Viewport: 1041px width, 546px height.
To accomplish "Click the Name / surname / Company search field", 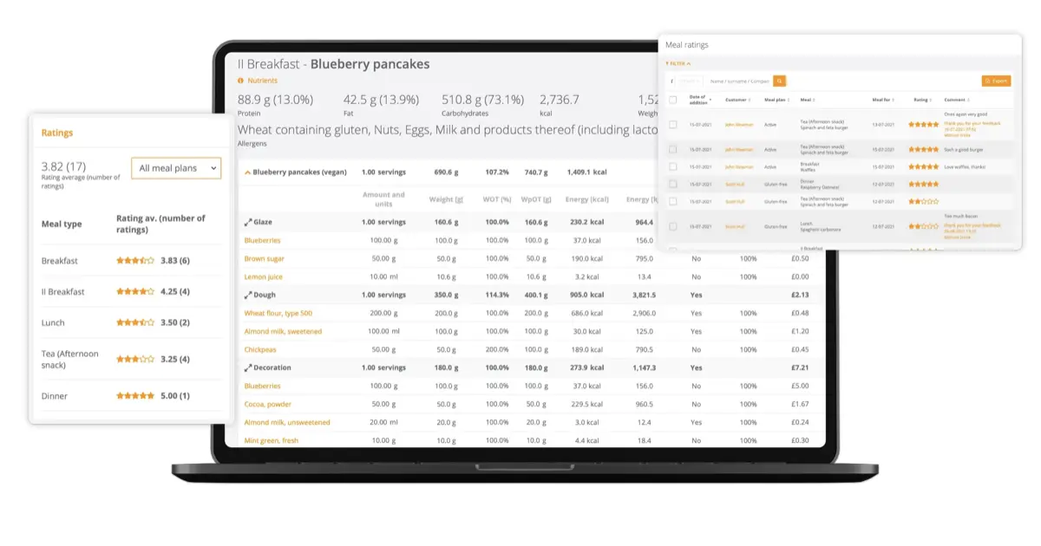I will point(741,81).
